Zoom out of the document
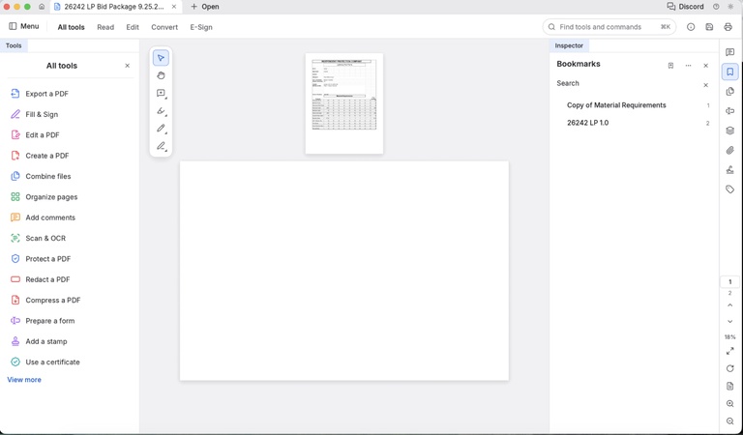Screen dimensions: 743x435 click(x=729, y=421)
